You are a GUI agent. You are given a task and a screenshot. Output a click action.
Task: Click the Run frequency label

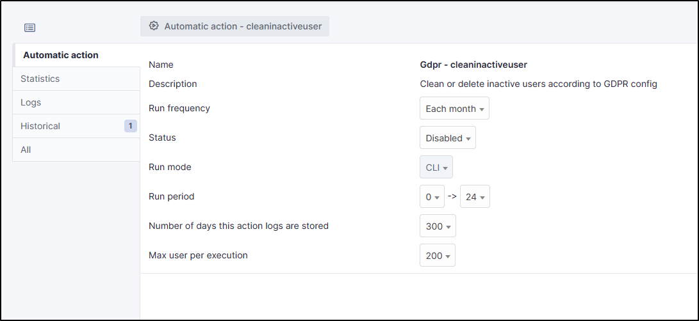(x=179, y=108)
